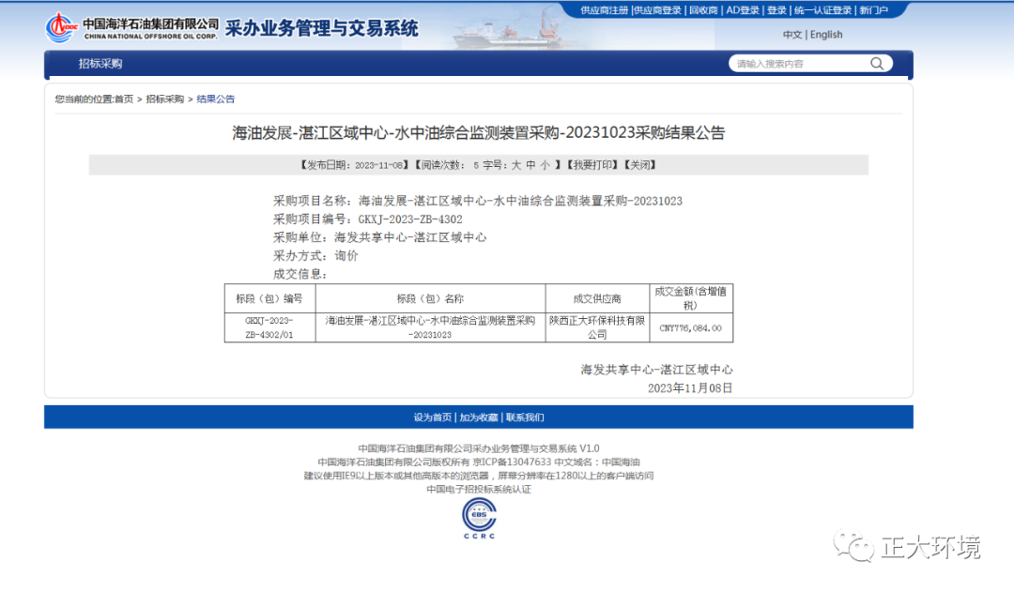Click 加为收藏 footer link
This screenshot has height=592, width=1014.
click(479, 417)
